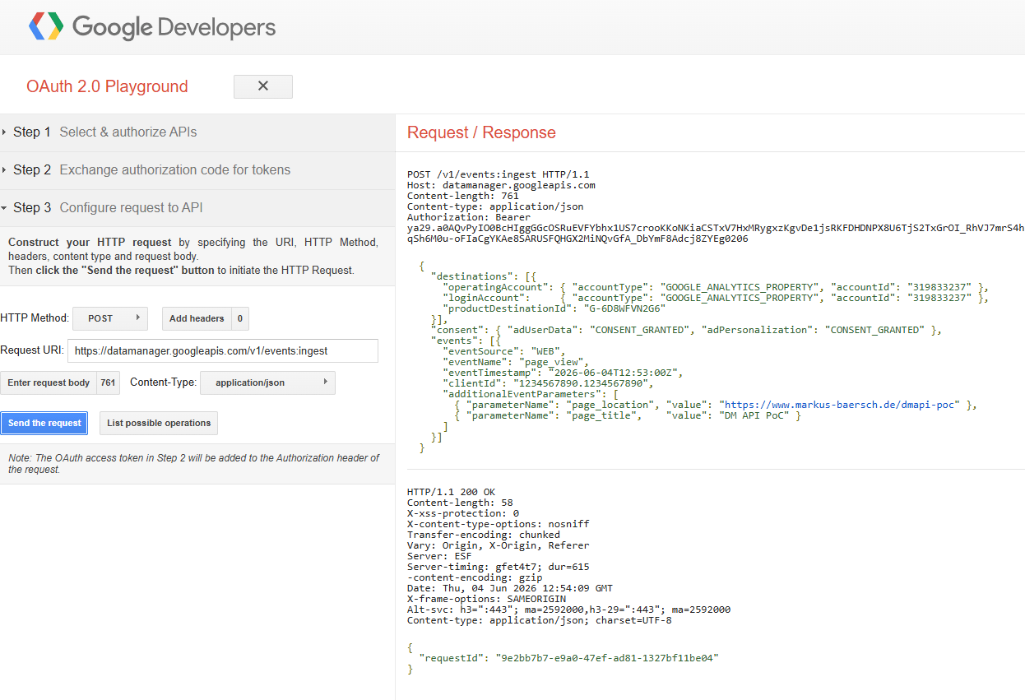Click the Server: ESF header line
The image size is (1025, 700).
(x=439, y=556)
